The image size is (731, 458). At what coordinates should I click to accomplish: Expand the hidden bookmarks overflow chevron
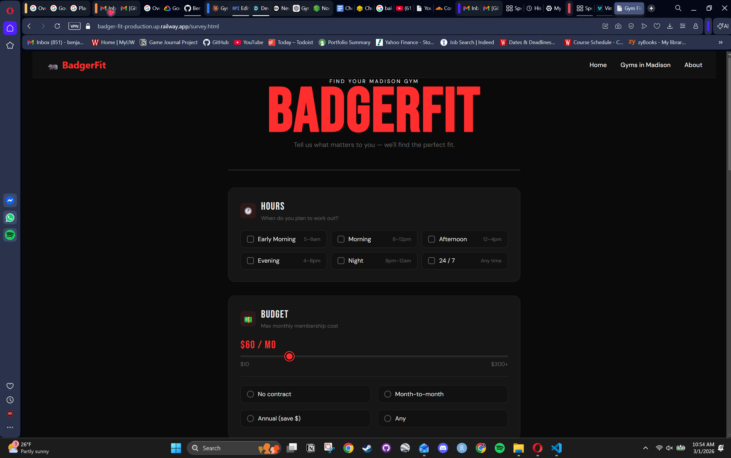pyautogui.click(x=721, y=42)
